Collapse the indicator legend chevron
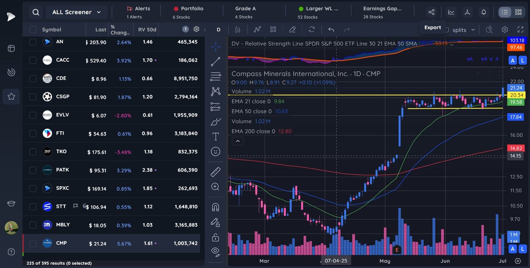The width and height of the screenshot is (530, 268). point(237,141)
